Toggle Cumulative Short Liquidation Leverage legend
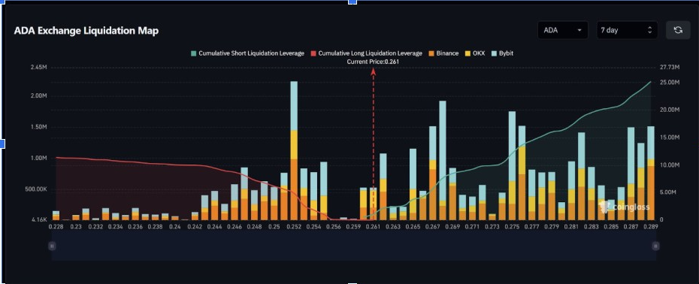Image resolution: width=699 pixels, height=284 pixels. click(x=247, y=53)
